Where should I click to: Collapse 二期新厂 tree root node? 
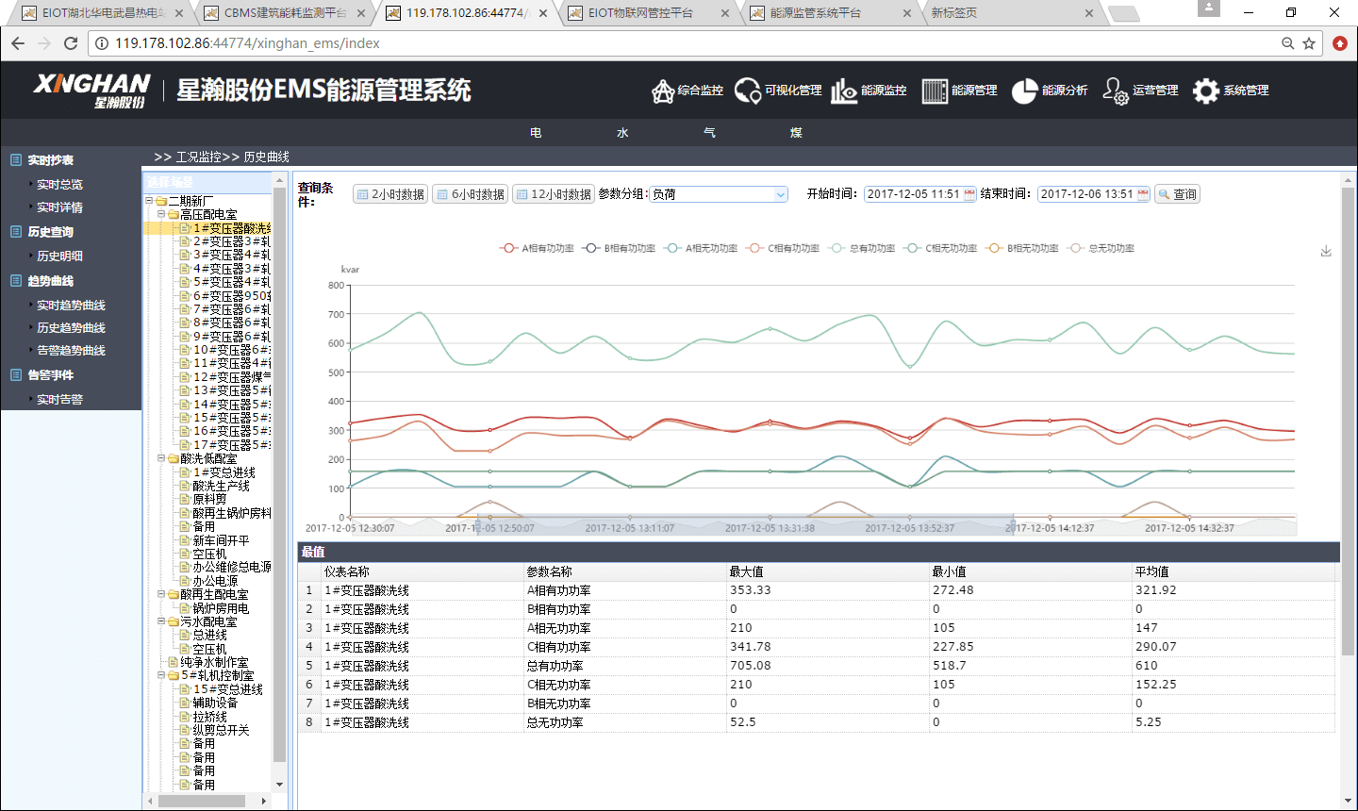(x=149, y=201)
